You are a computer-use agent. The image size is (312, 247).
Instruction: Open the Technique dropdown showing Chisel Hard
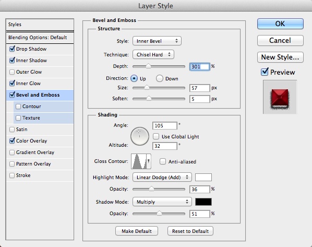[153, 55]
